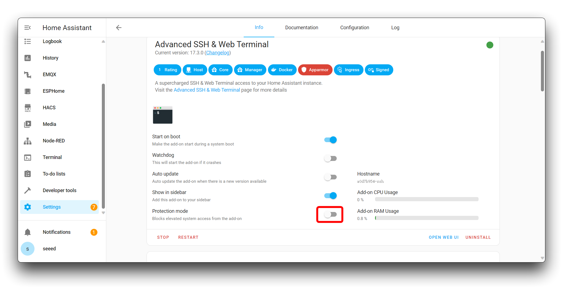Click the HACS store icon
This screenshot has height=289, width=563.
point(28,108)
